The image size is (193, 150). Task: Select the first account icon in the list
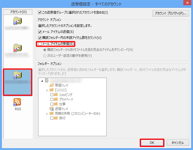click(x=17, y=21)
